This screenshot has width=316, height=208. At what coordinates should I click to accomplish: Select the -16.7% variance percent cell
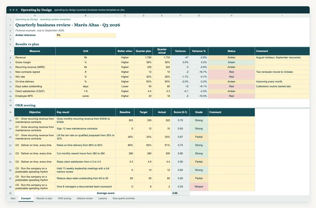click(x=199, y=72)
